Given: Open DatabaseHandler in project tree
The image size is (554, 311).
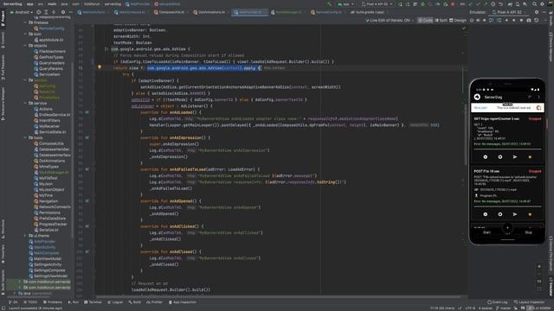Looking at the screenshot, I should (52, 149).
